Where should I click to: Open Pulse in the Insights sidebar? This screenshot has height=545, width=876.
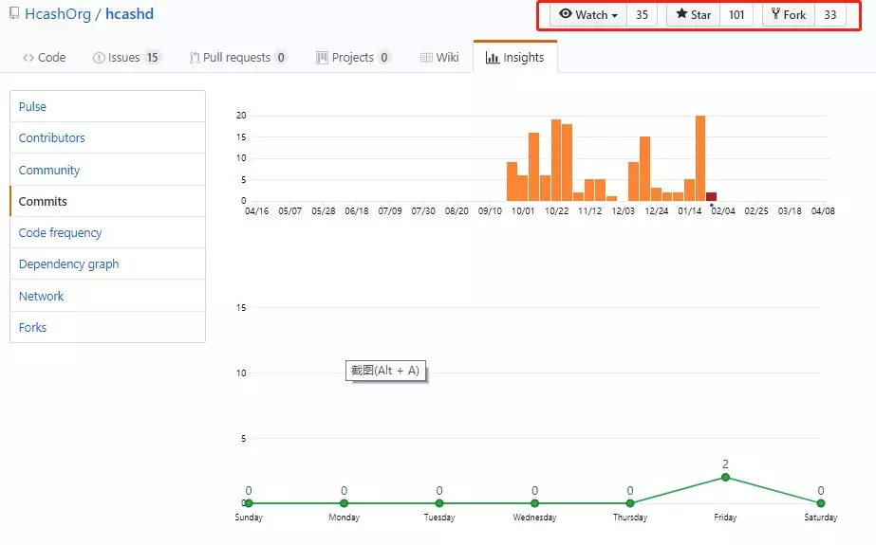(107, 106)
